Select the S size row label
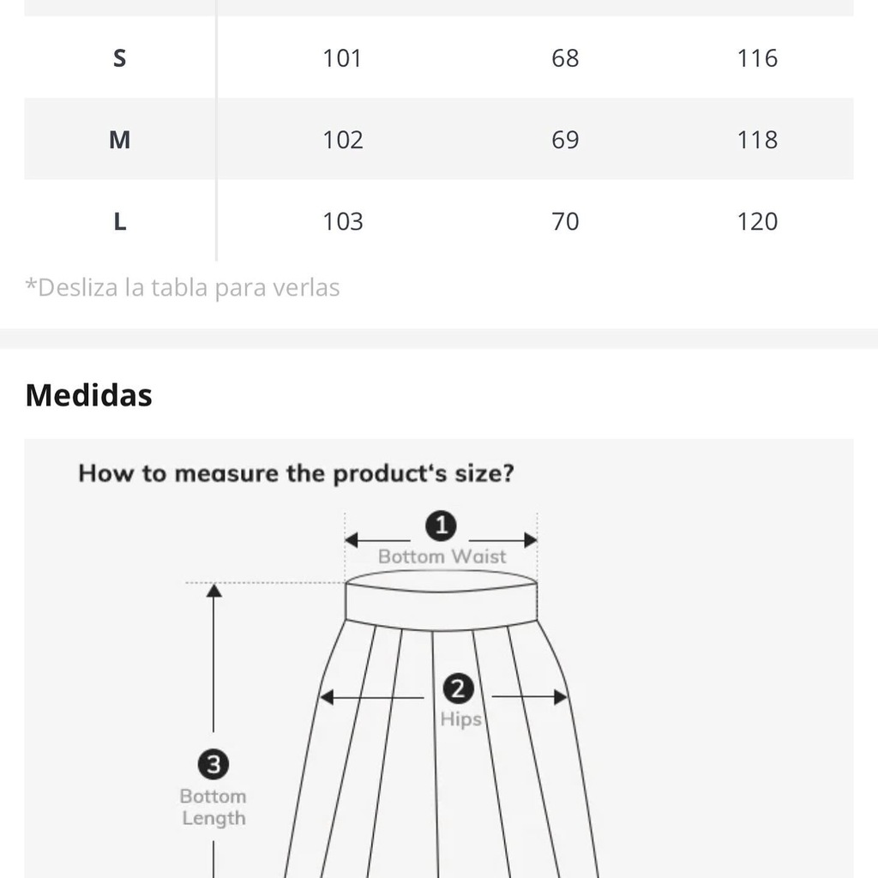Viewport: 878px width, 878px height. point(120,58)
